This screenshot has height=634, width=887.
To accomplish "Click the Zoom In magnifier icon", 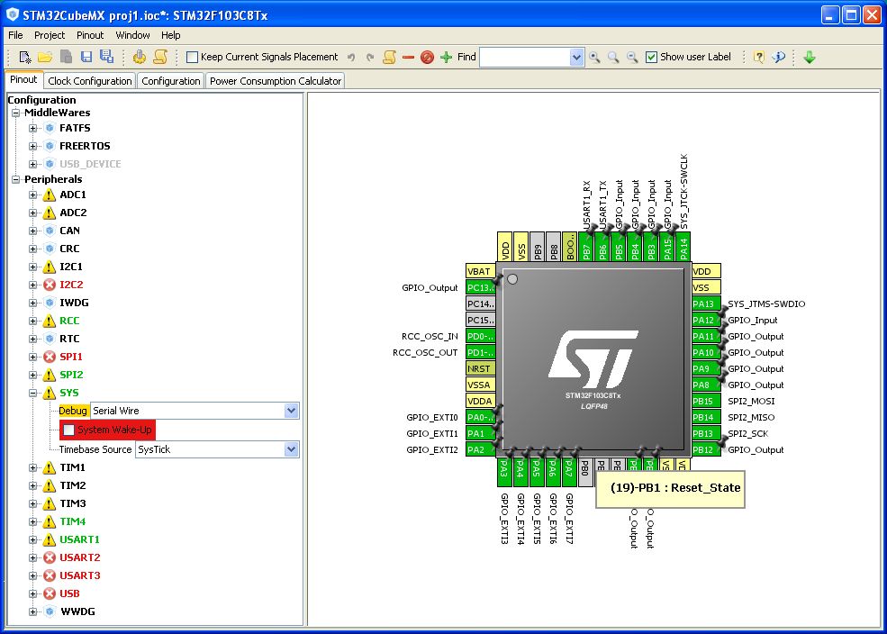I will (x=594, y=57).
